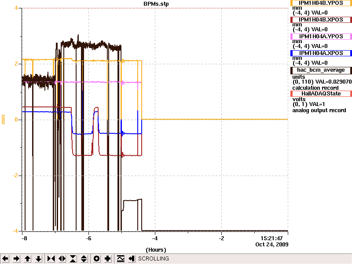Click the -6 x-axis tick label
This screenshot has width=352, height=264.
(89, 238)
